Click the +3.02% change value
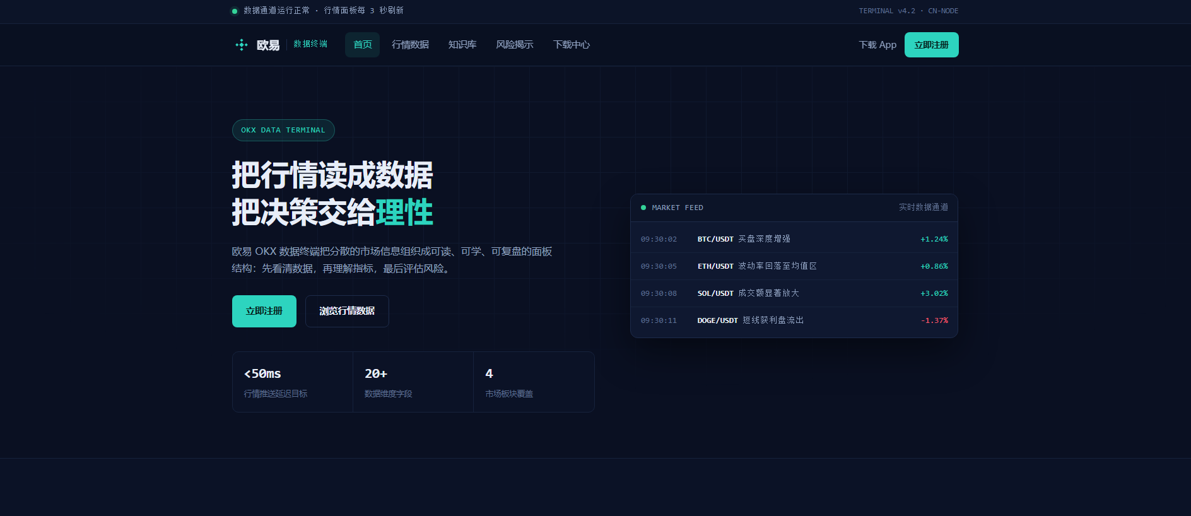Screen dimensions: 1191x516 934,293
